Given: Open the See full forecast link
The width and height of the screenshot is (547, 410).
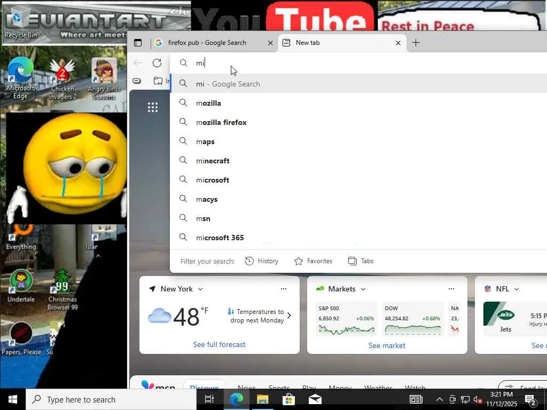Looking at the screenshot, I should point(219,344).
